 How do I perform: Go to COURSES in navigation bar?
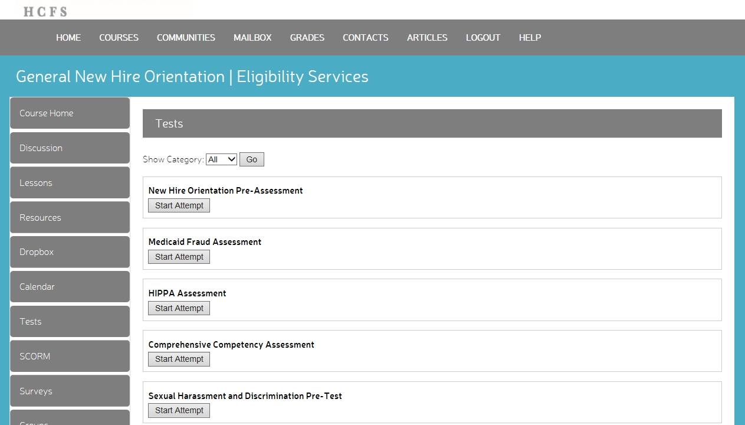pyautogui.click(x=119, y=38)
